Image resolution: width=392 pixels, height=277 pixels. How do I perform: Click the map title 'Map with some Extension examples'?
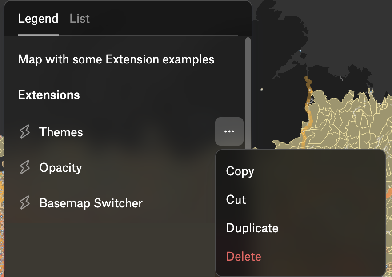click(x=116, y=59)
